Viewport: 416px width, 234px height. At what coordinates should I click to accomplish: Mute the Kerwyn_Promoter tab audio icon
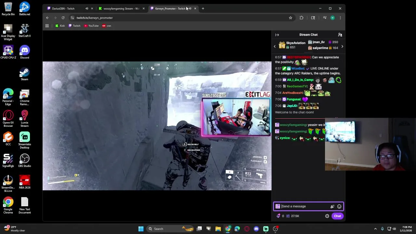coord(190,8)
